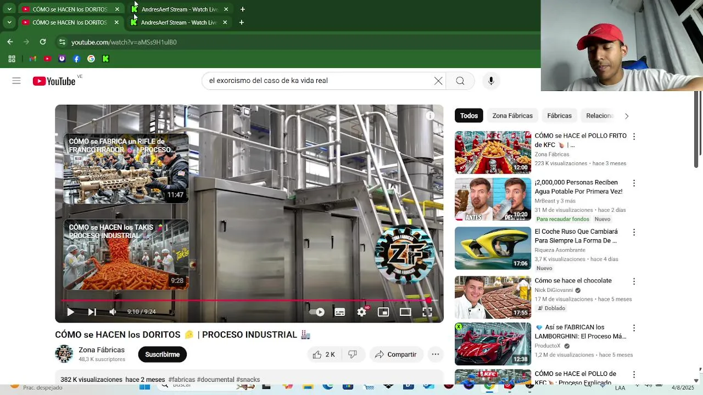Open options menu for the LAMBORGHINI video
This screenshot has height=395, width=703.
[634, 328]
